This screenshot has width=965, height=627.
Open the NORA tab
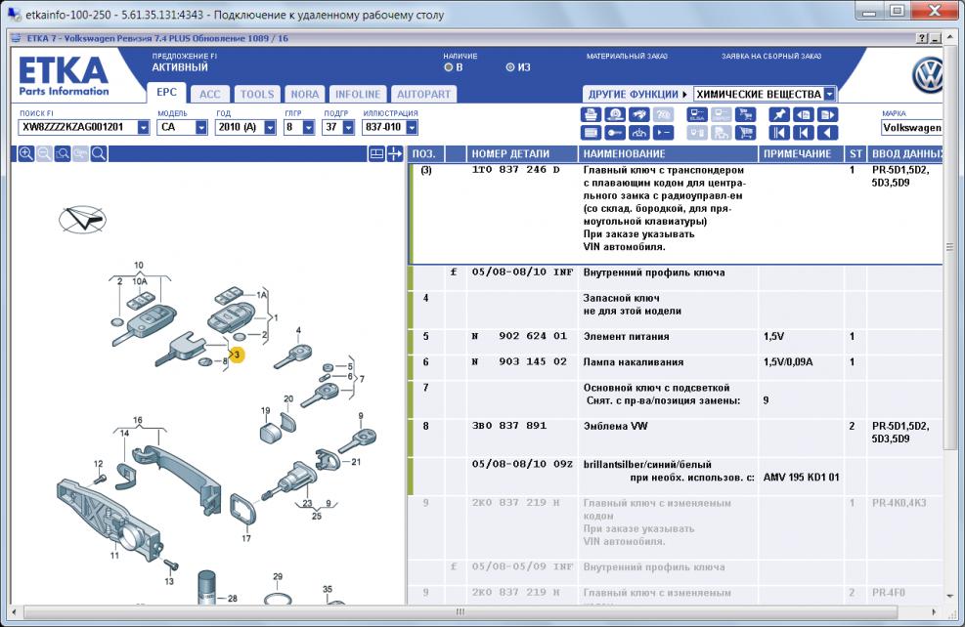[305, 94]
